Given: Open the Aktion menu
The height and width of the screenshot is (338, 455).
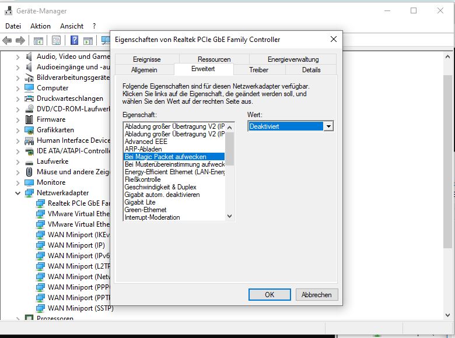Looking at the screenshot, I should click(x=40, y=26).
